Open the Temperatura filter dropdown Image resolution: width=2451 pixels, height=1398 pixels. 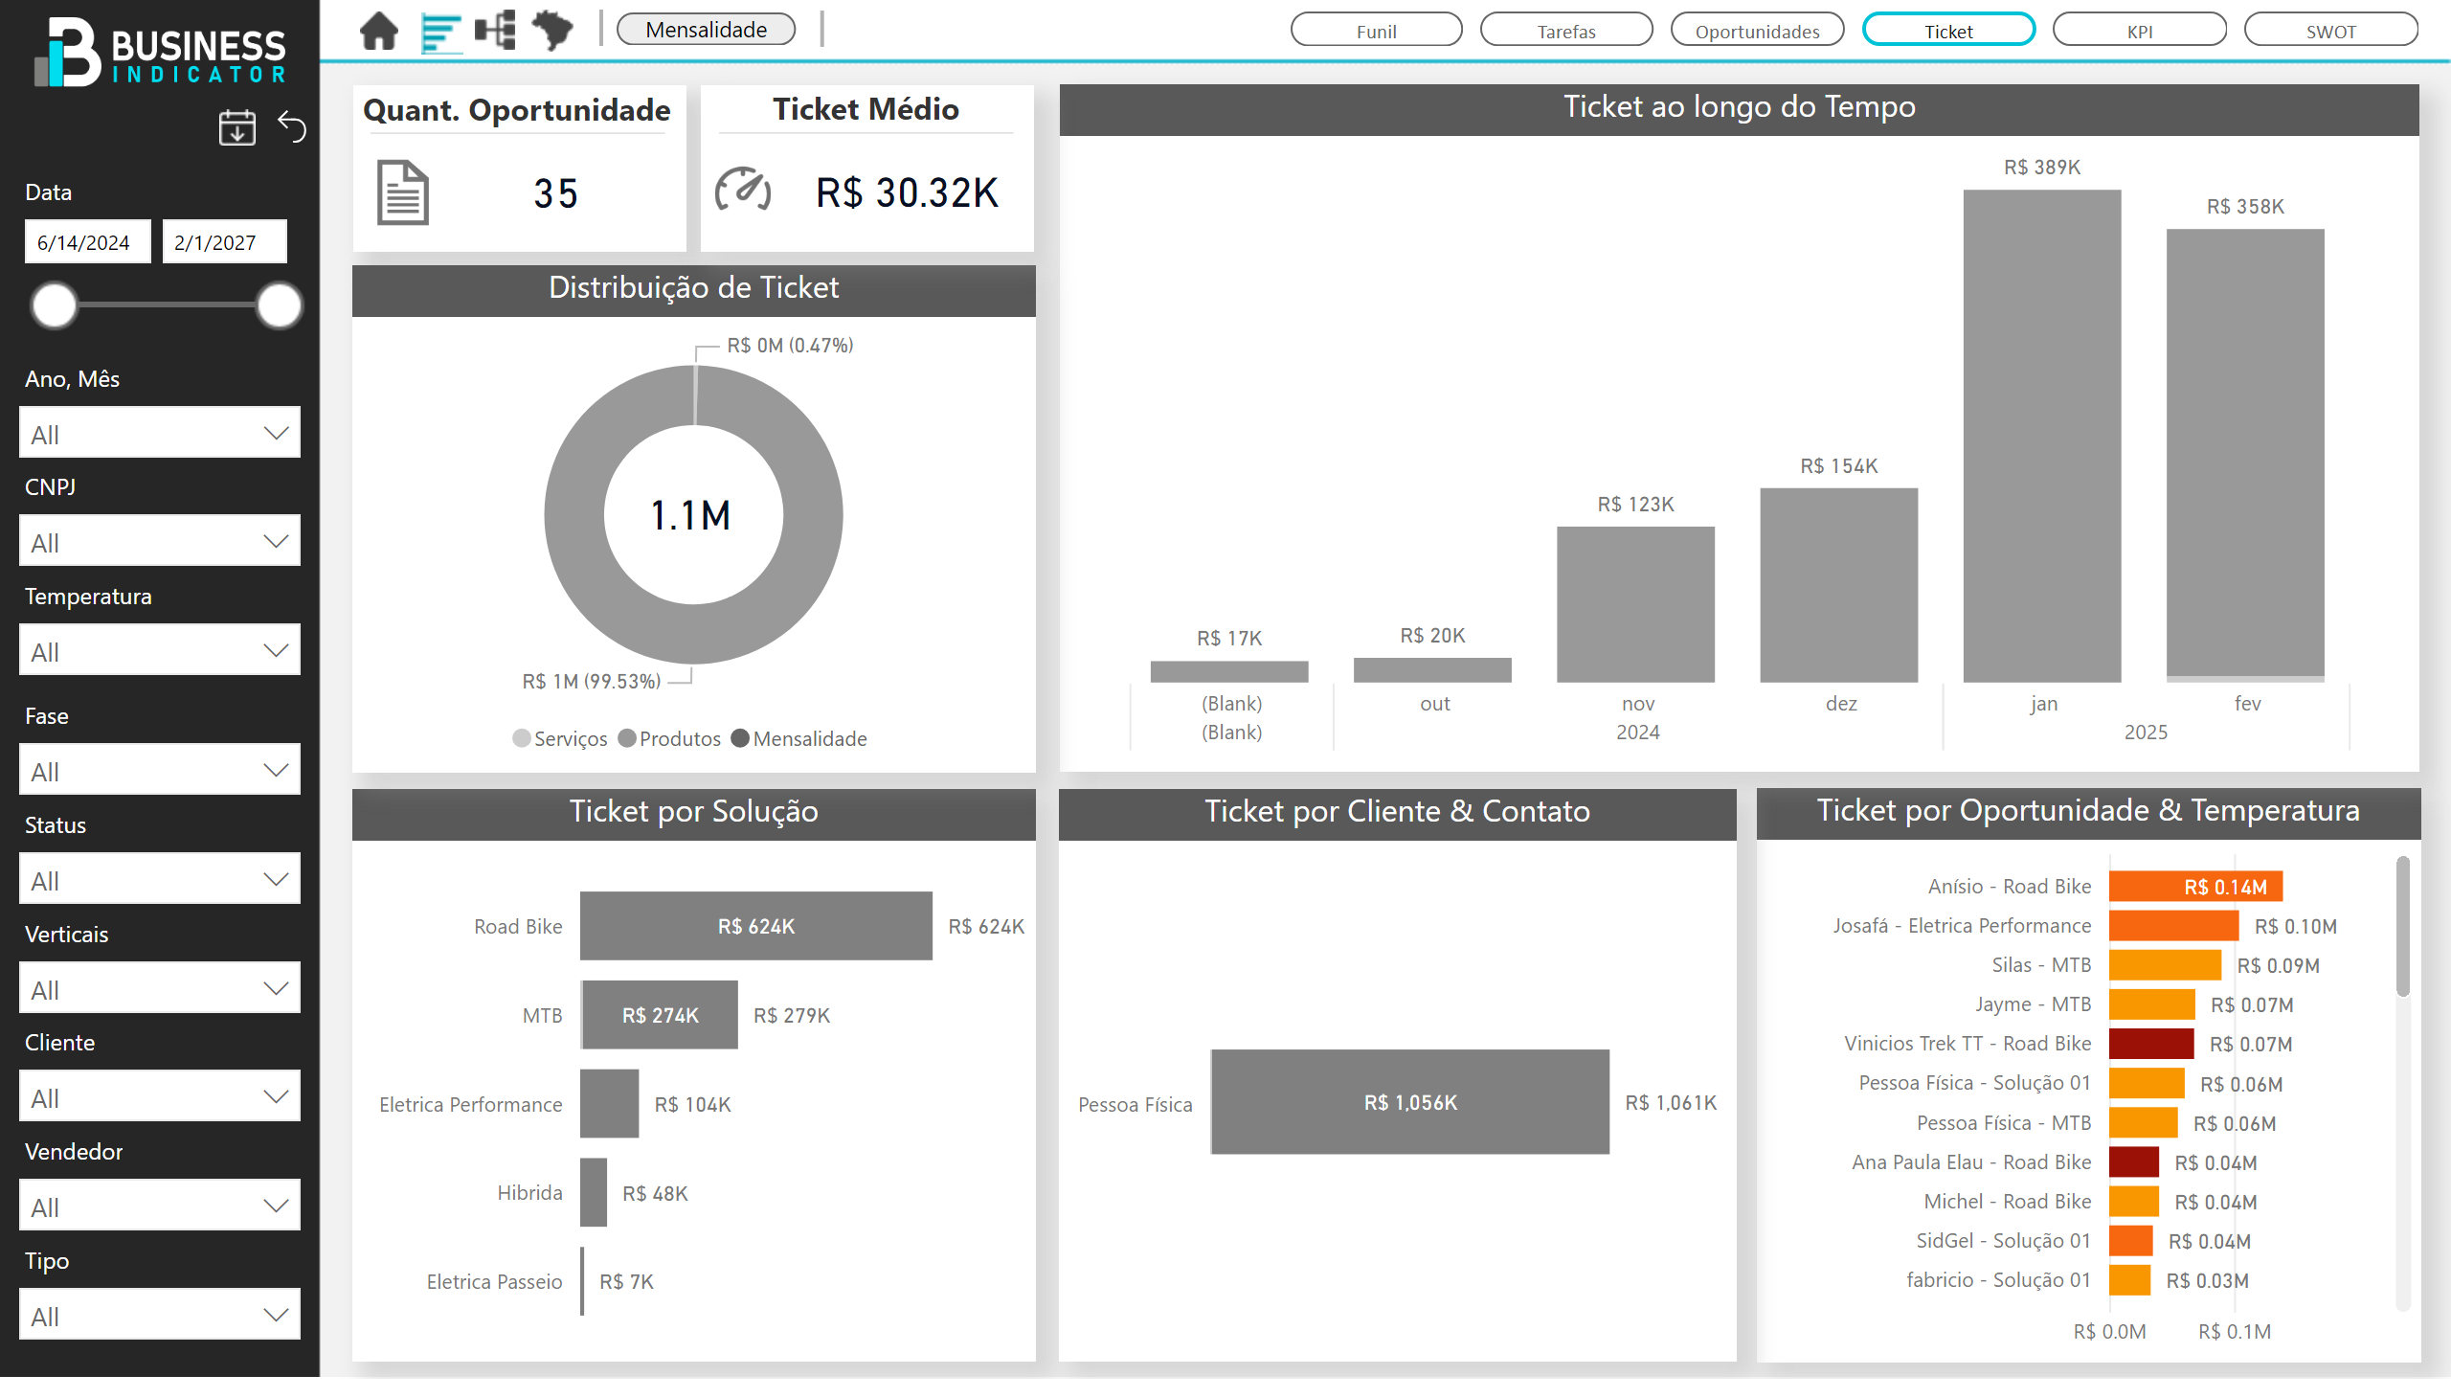pyautogui.click(x=159, y=651)
